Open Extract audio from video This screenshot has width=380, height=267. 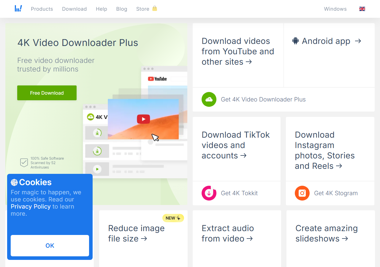tap(228, 233)
